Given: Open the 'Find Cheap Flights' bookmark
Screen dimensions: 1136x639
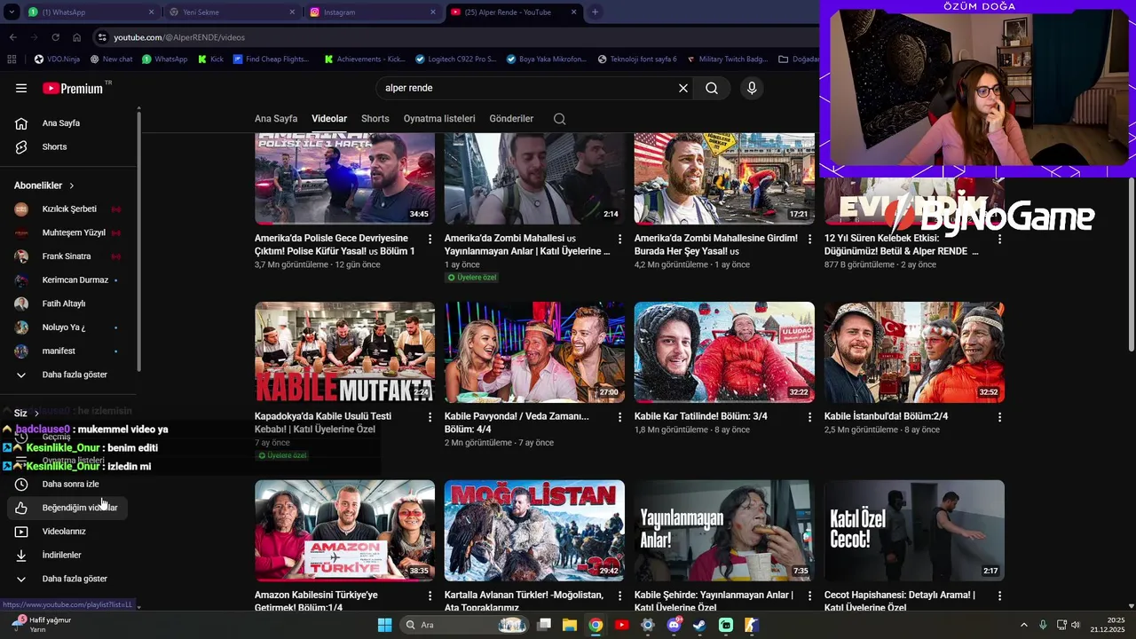Looking at the screenshot, I should [271, 59].
